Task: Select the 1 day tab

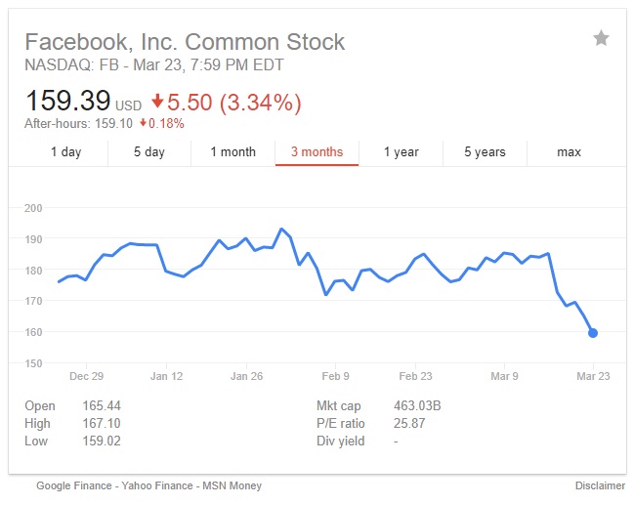Action: pyautogui.click(x=65, y=151)
